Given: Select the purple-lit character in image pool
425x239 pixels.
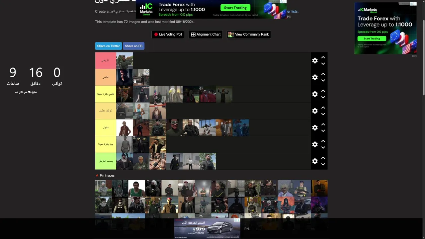Looking at the screenshot, I should [319, 205].
